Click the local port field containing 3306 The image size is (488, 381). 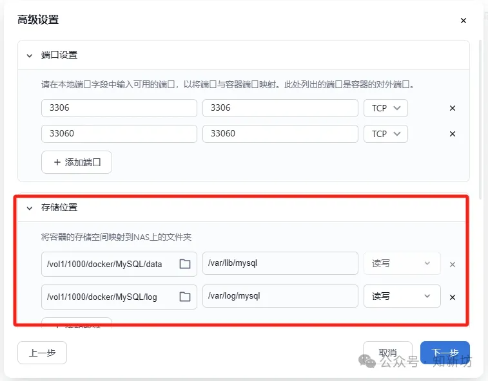tap(119, 108)
